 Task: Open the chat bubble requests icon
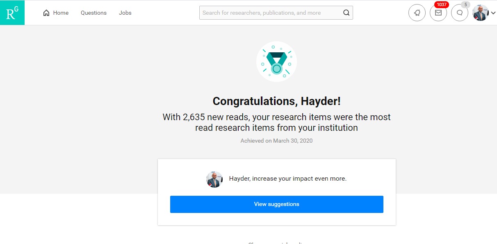tap(460, 13)
